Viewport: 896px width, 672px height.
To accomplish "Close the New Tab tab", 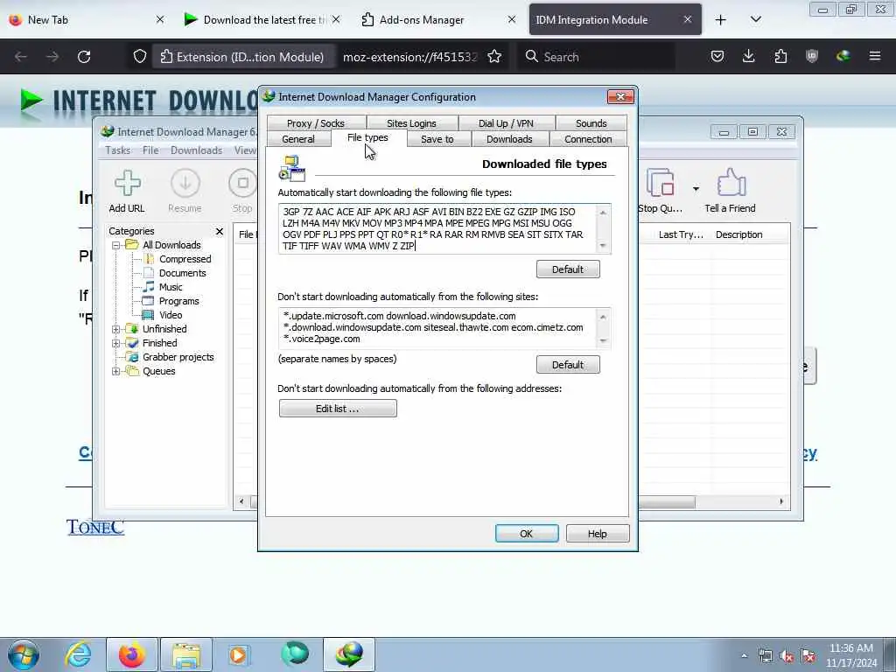I will [x=160, y=19].
